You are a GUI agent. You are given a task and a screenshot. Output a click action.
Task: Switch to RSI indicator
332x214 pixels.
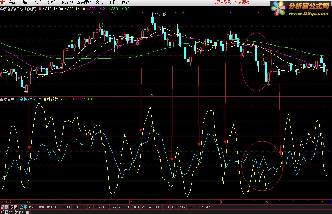[136, 207]
